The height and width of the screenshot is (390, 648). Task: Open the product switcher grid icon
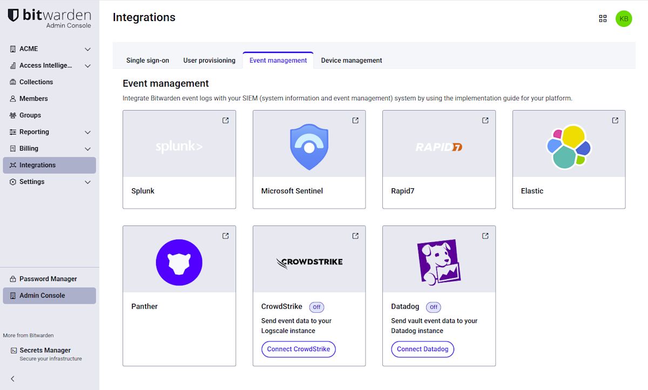[603, 19]
